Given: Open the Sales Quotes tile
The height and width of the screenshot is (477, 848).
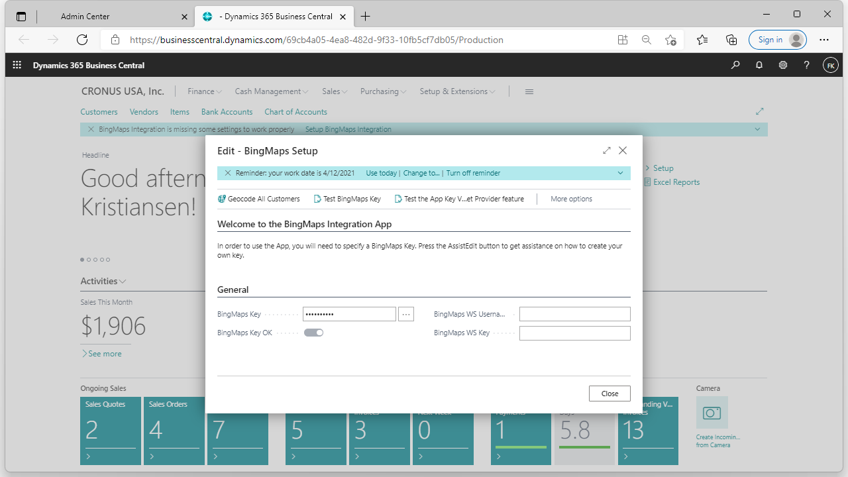Looking at the screenshot, I should pos(111,431).
